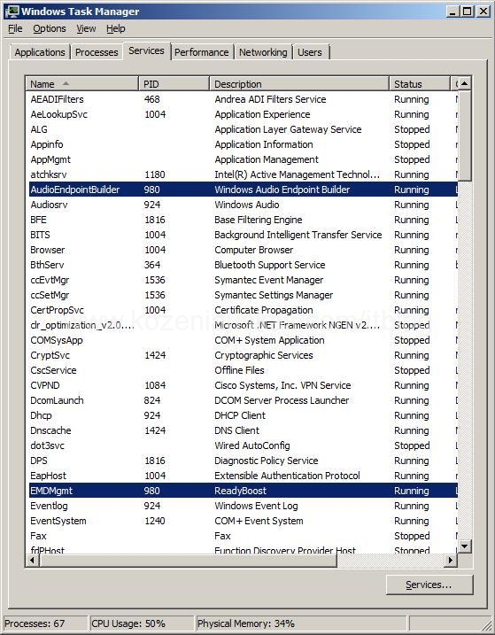Click the vertical scrollbar down arrow
The width and height of the screenshot is (495, 635).
464,546
